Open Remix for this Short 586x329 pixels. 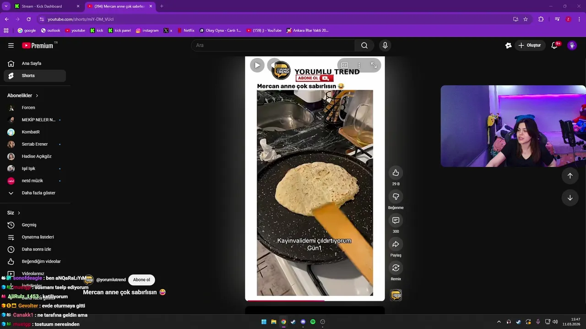coord(396,268)
